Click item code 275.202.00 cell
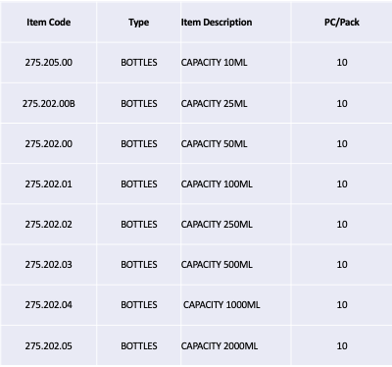 (49, 144)
